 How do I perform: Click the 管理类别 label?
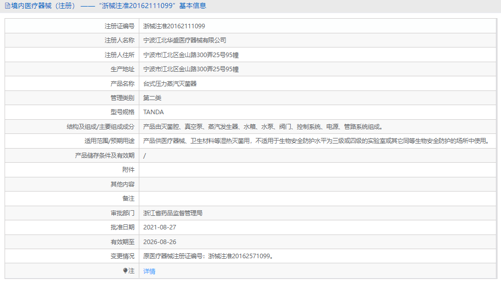point(123,98)
